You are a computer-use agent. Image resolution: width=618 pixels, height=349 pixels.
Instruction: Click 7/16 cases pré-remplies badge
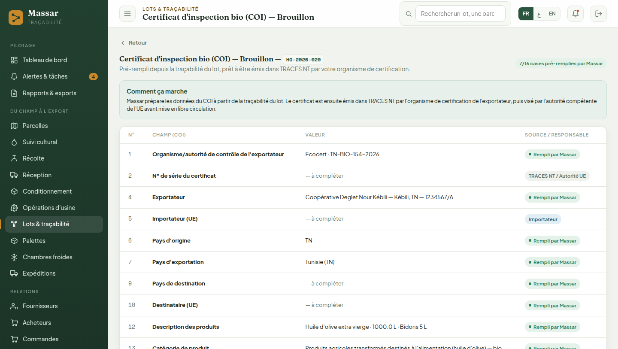561,64
